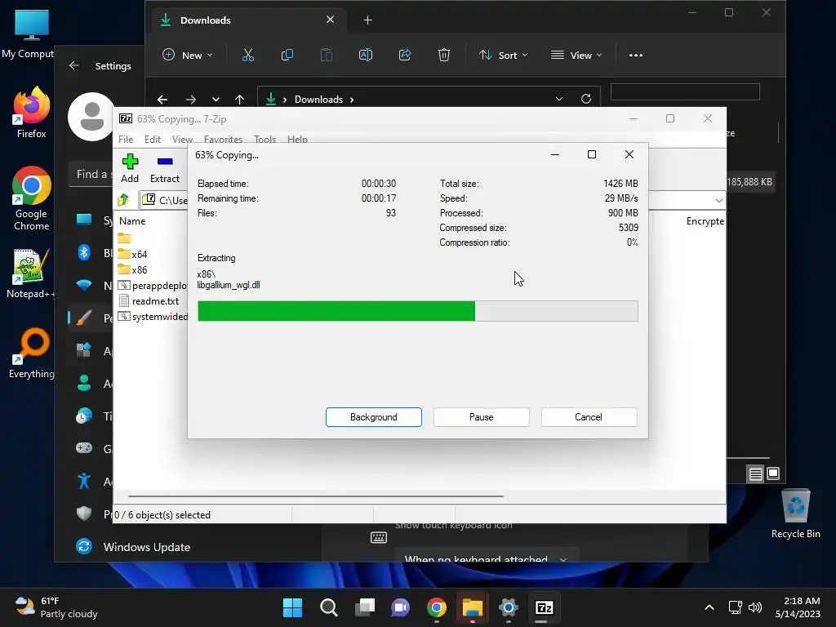This screenshot has height=627, width=836.
Task: Click the Explorer search box
Action: [685, 91]
